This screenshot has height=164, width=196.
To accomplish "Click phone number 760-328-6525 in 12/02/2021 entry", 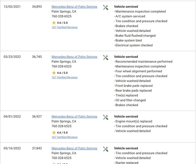I will point(61,16).
